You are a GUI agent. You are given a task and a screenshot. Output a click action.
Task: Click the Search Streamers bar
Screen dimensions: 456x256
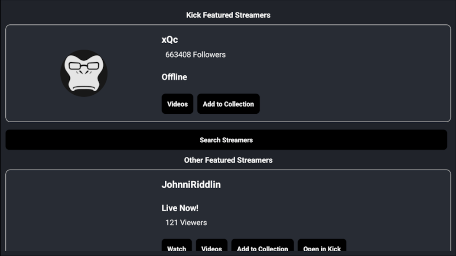[x=226, y=140]
